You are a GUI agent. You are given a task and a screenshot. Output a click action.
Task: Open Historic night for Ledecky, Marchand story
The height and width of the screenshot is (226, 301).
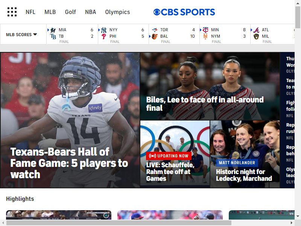[x=244, y=175]
